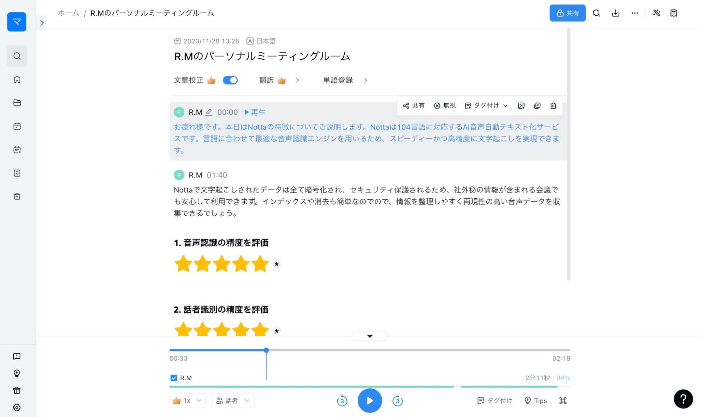Viewport: 701px width, 417px height.
Task: Open settings gear in sidebar
Action: click(x=17, y=408)
